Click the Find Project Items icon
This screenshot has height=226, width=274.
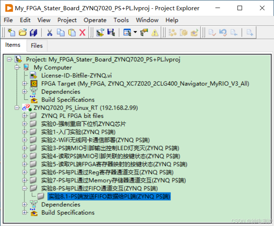pyautogui.click(x=144, y=32)
